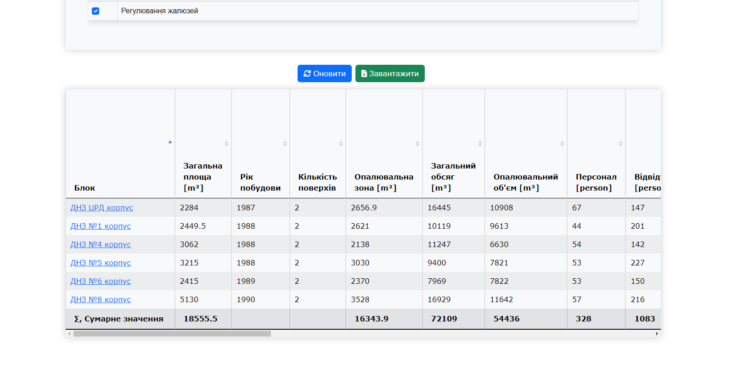Uncheck the Регулювання жалюзей checkbox

(x=96, y=11)
